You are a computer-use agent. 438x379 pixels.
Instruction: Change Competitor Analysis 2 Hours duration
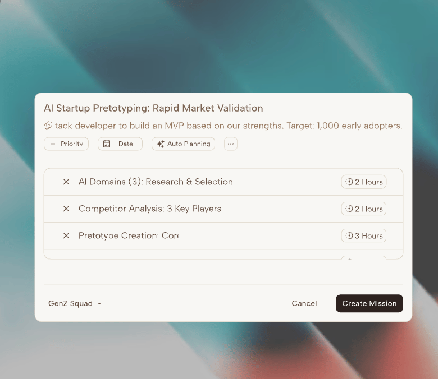tap(364, 209)
